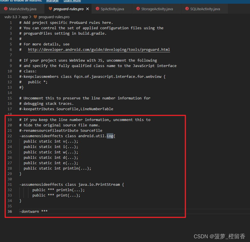Screen dimensions: 250x242
Task: Click the SQLiteActivity.java tab icon
Action: point(187,9)
